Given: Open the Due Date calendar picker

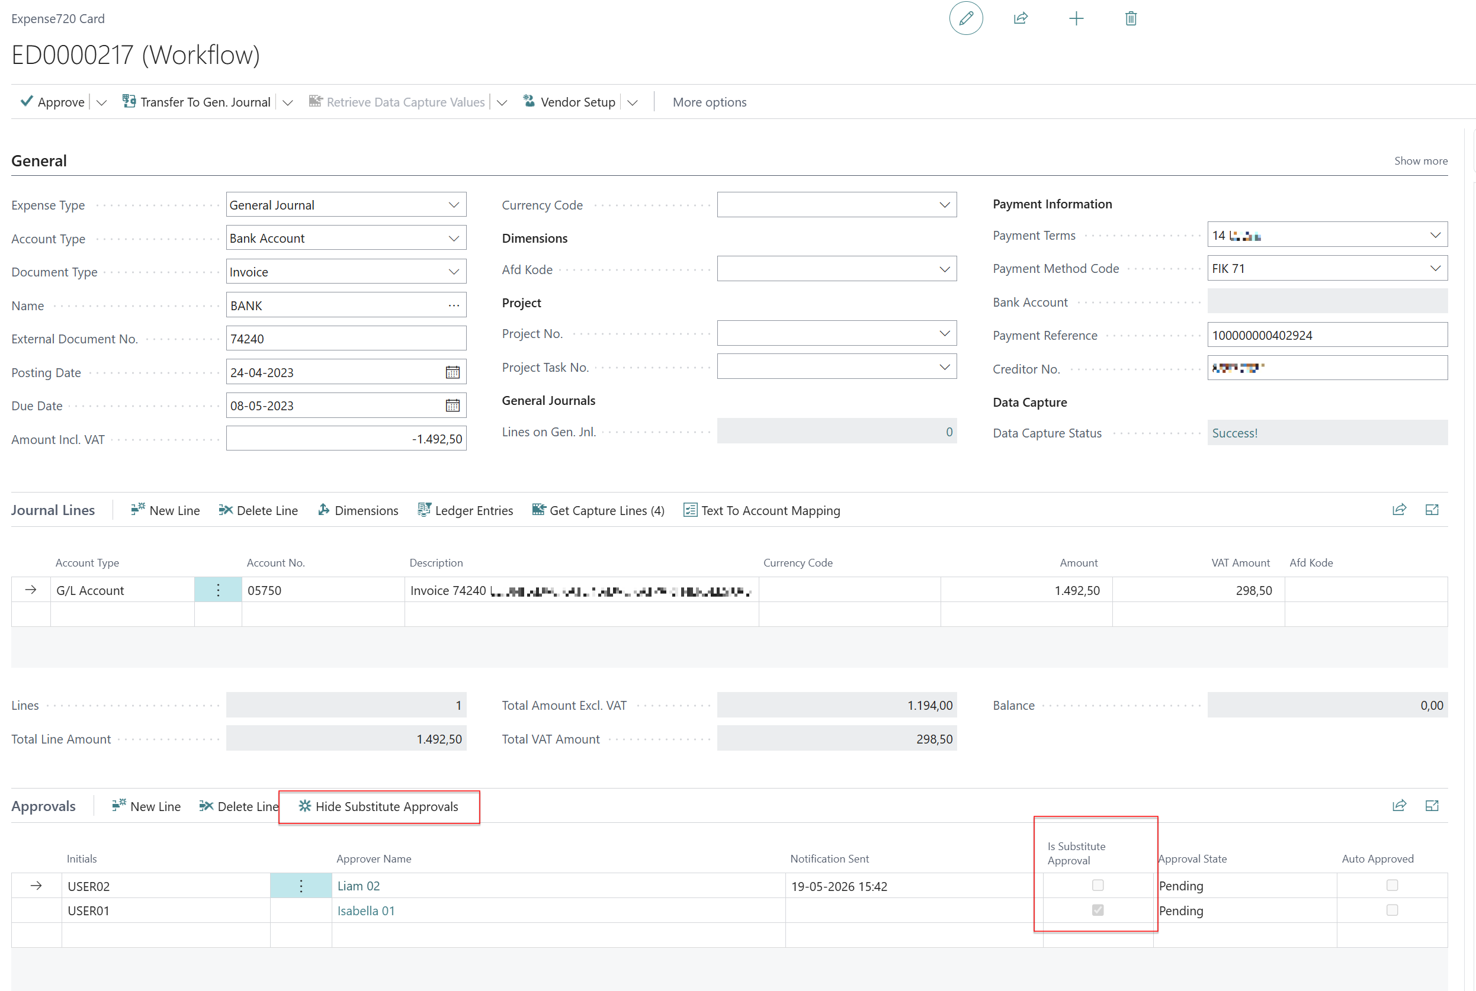Looking at the screenshot, I should pos(452,406).
